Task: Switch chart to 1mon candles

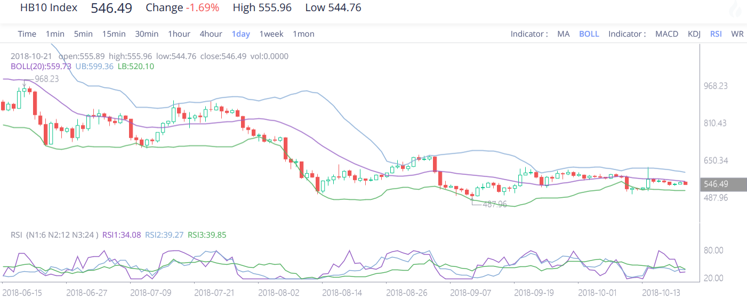Action: 303,34
